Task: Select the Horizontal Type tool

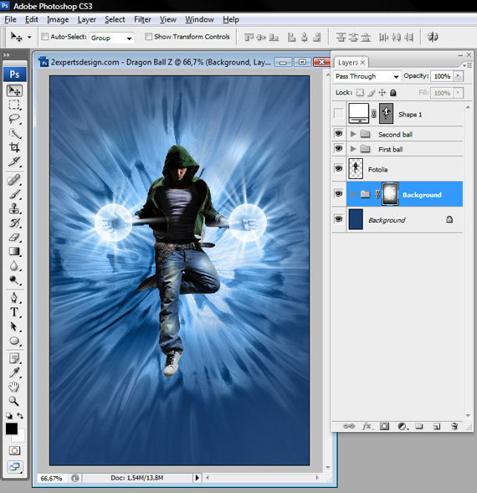Action: click(x=14, y=312)
